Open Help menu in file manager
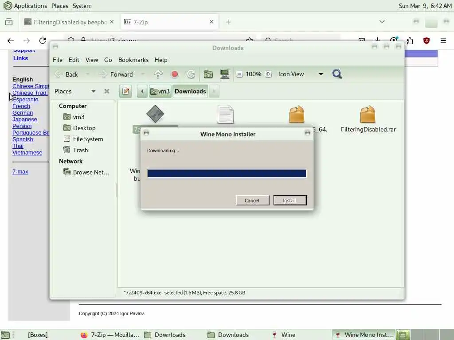Screen dimensions: 454x340 pos(161,60)
